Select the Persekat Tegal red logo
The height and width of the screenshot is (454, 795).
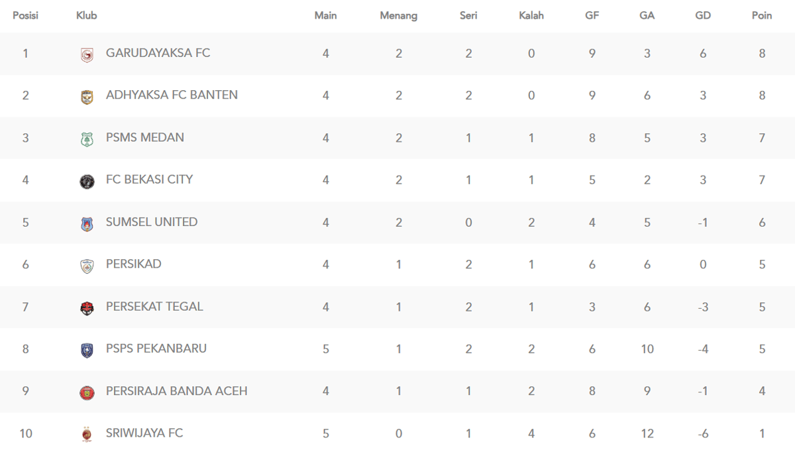(87, 308)
